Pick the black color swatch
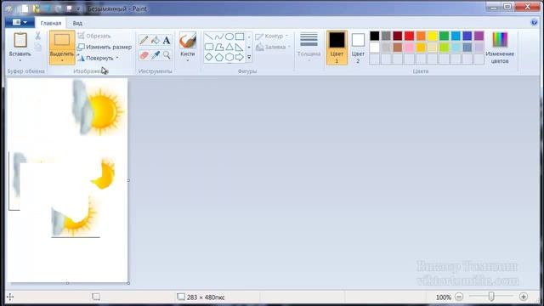The image size is (544, 306). [374, 36]
